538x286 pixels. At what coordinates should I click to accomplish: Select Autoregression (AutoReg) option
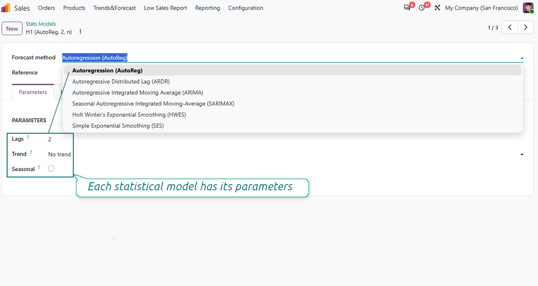coord(293,70)
